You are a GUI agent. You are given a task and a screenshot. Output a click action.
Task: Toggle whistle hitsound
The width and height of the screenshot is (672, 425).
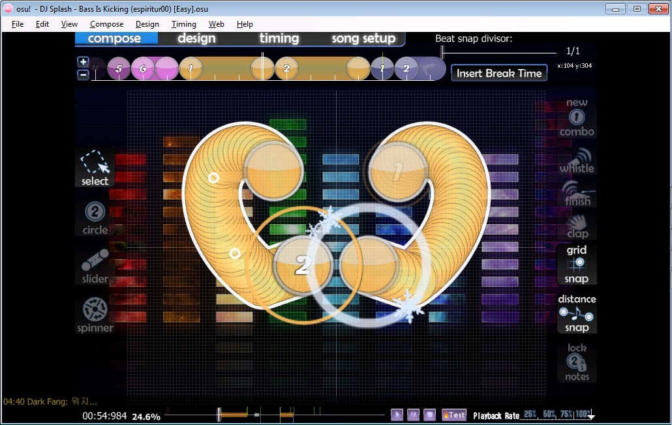coord(577,161)
